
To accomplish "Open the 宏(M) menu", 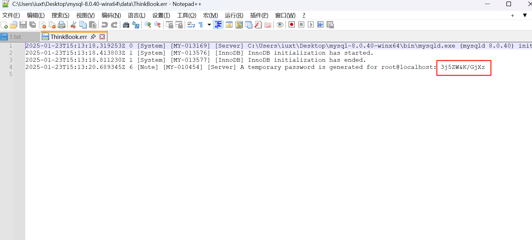I will (211, 15).
